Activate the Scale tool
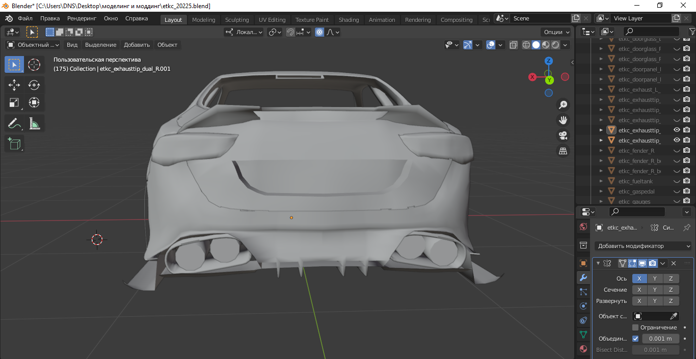The width and height of the screenshot is (696, 359). click(x=14, y=103)
